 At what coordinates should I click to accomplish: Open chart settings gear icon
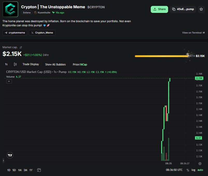200,164
